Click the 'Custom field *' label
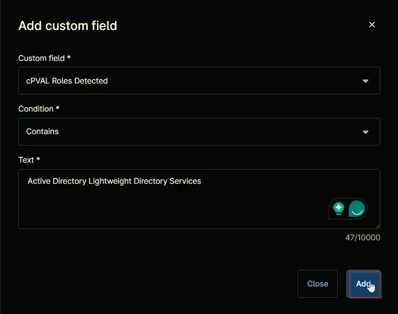Screen dimensions: 398x314 click(44, 58)
